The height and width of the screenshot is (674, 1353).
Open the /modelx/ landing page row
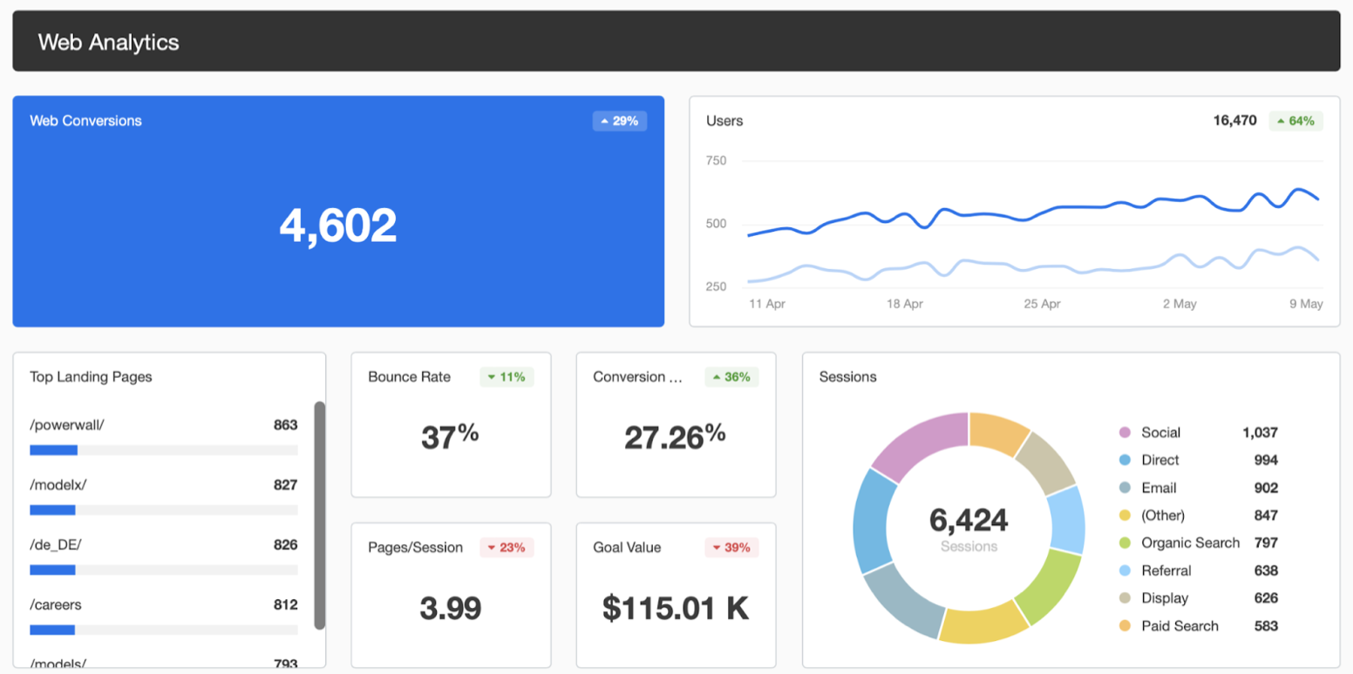pyautogui.click(x=164, y=495)
